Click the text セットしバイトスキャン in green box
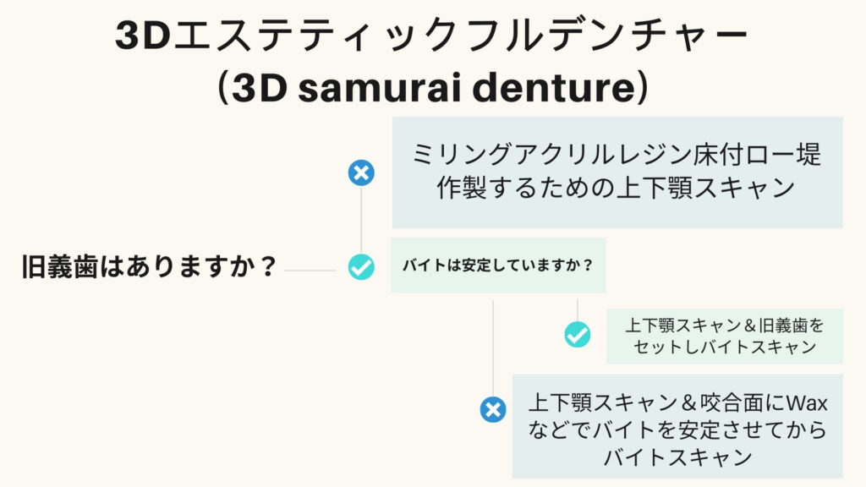 click(724, 347)
